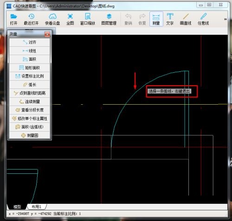Select 点到直线的距离 measurement
232x221 pixels.
coord(30,93)
